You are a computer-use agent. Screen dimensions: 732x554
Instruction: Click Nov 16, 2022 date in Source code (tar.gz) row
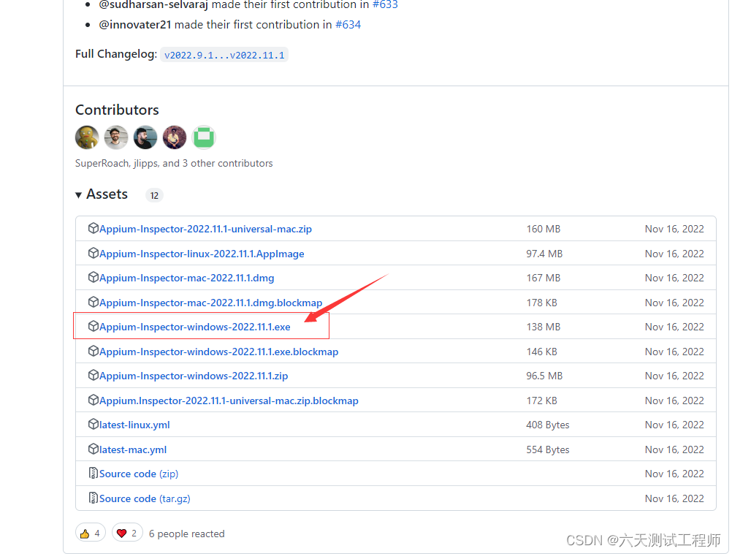(x=674, y=499)
